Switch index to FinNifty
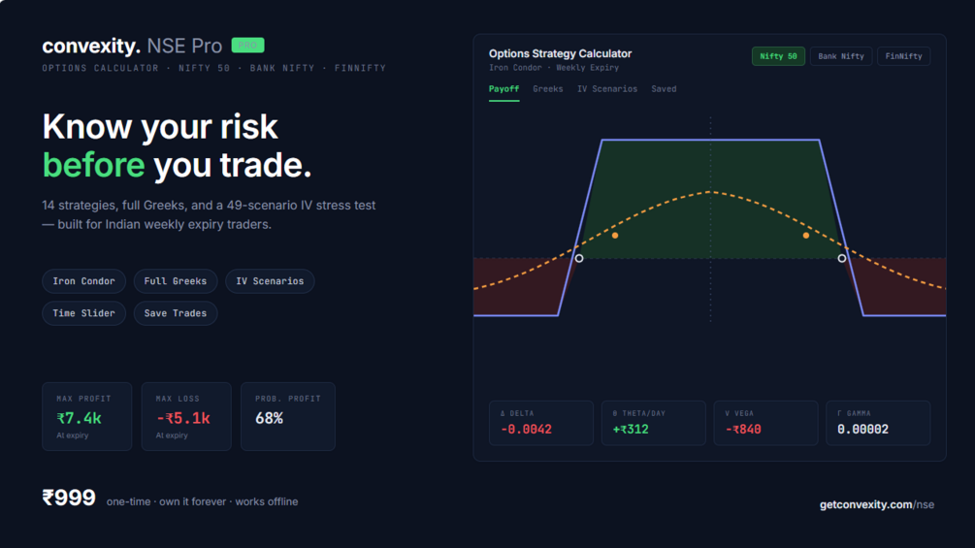This screenshot has height=548, width=975. click(903, 56)
